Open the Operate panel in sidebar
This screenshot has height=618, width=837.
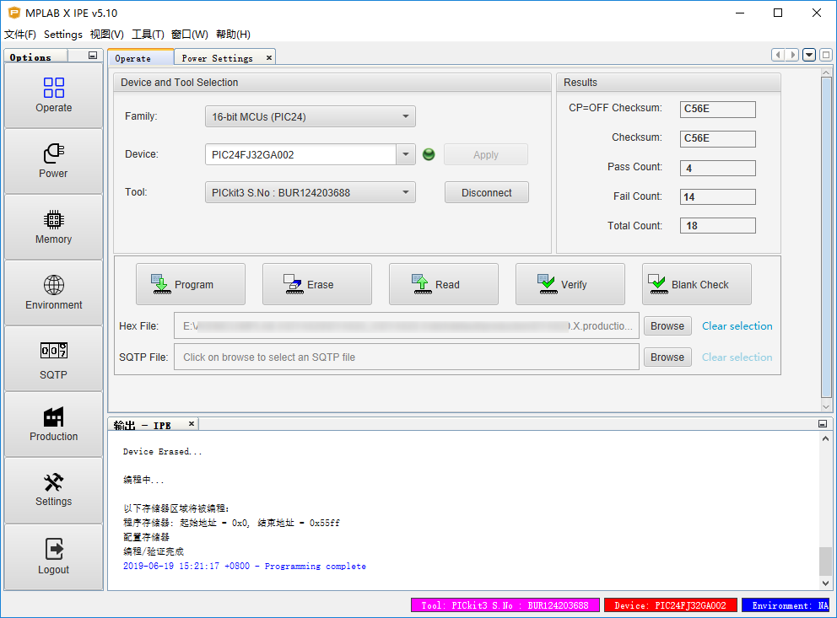[53, 95]
